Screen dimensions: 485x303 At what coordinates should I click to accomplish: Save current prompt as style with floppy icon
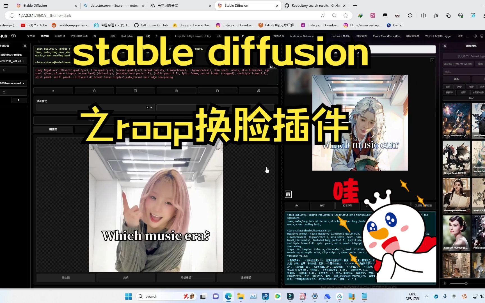coord(218,91)
